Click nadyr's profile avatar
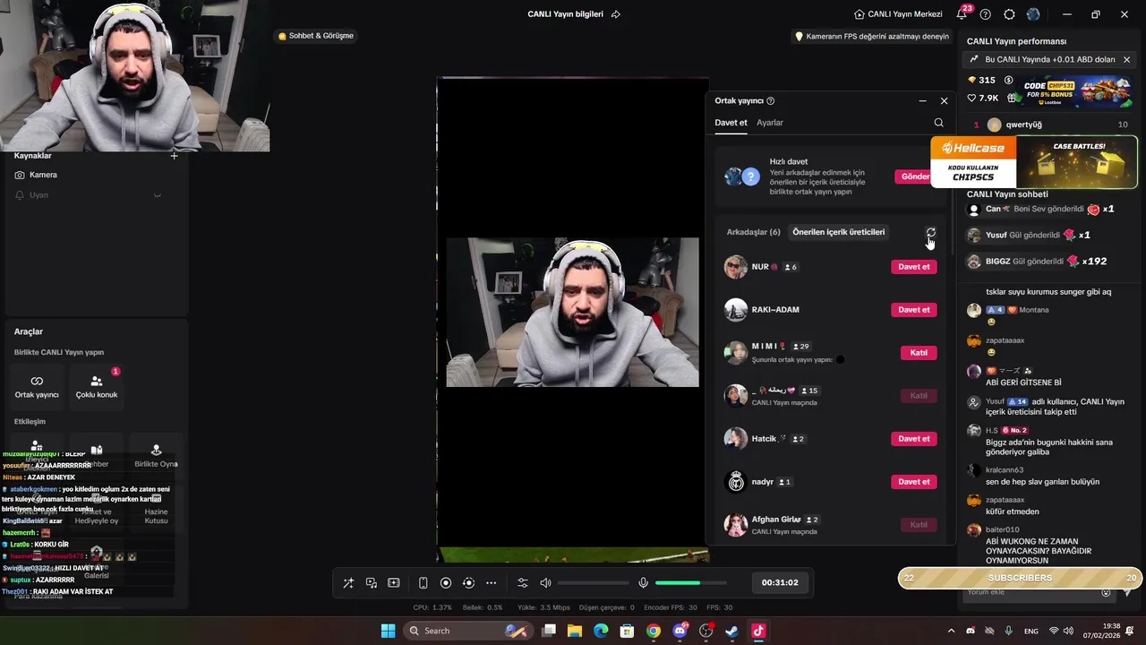1146x645 pixels. point(736,482)
